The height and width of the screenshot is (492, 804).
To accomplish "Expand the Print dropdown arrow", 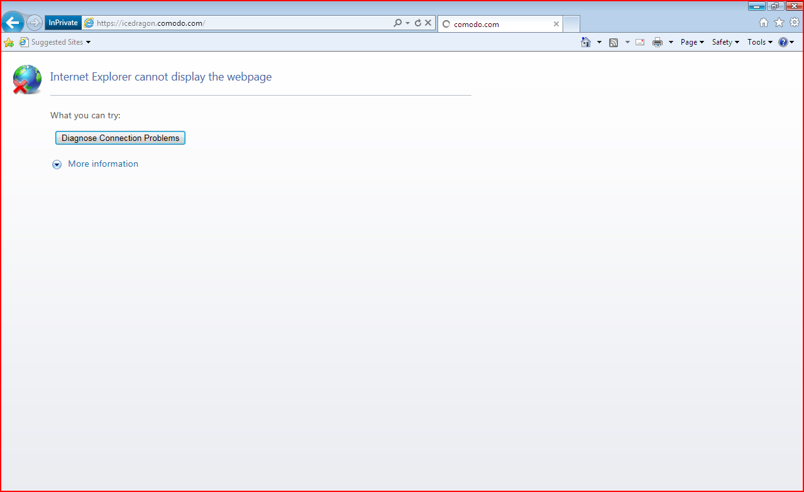I will click(671, 42).
